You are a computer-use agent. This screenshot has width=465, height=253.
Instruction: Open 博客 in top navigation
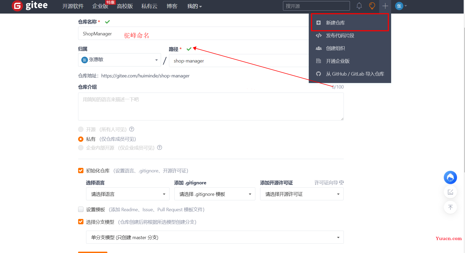coord(172,6)
